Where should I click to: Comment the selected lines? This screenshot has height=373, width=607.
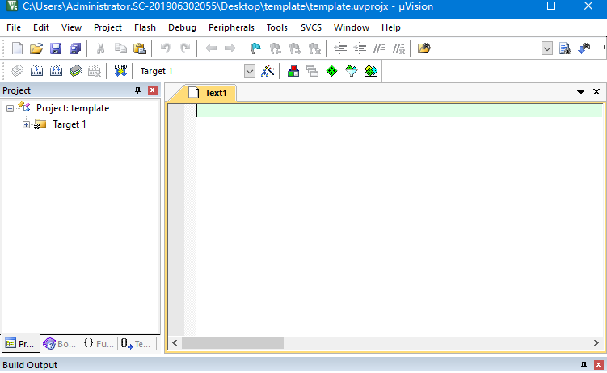[379, 48]
